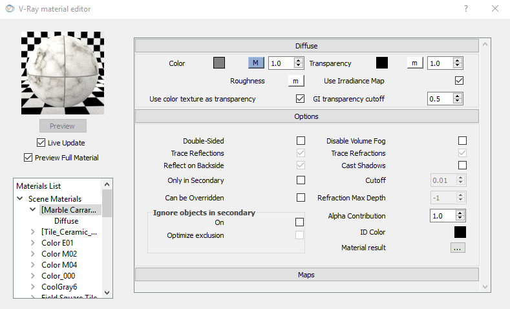510x309 pixels.
Task: Click the help question mark icon
Action: click(466, 9)
